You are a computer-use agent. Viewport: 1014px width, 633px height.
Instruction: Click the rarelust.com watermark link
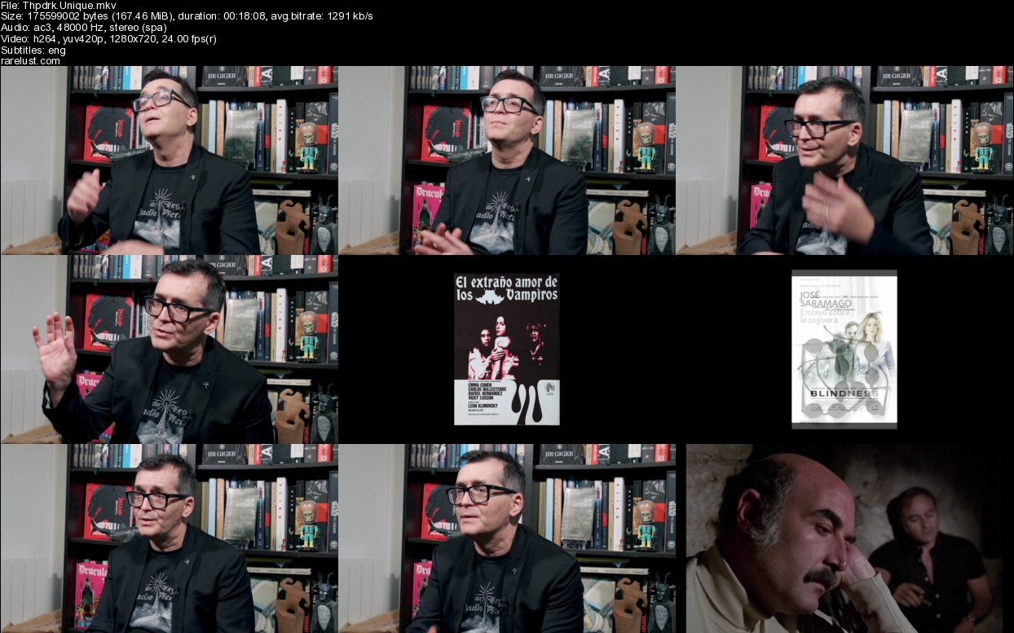[30, 61]
